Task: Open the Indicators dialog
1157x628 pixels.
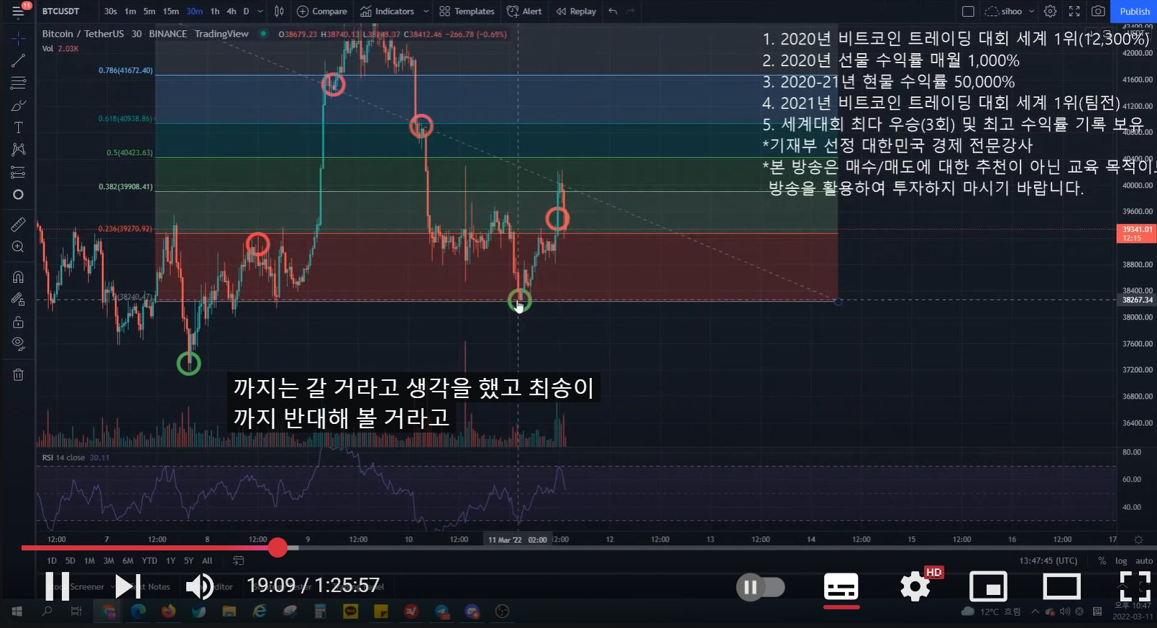Action: coord(388,11)
